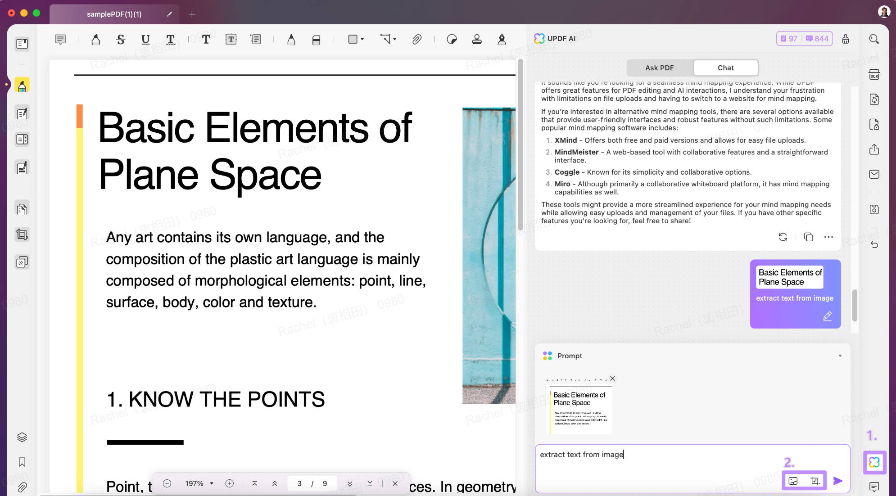Viewport: 896px width, 496px height.
Task: Capture a screenshot for chat
Action: [x=815, y=481]
